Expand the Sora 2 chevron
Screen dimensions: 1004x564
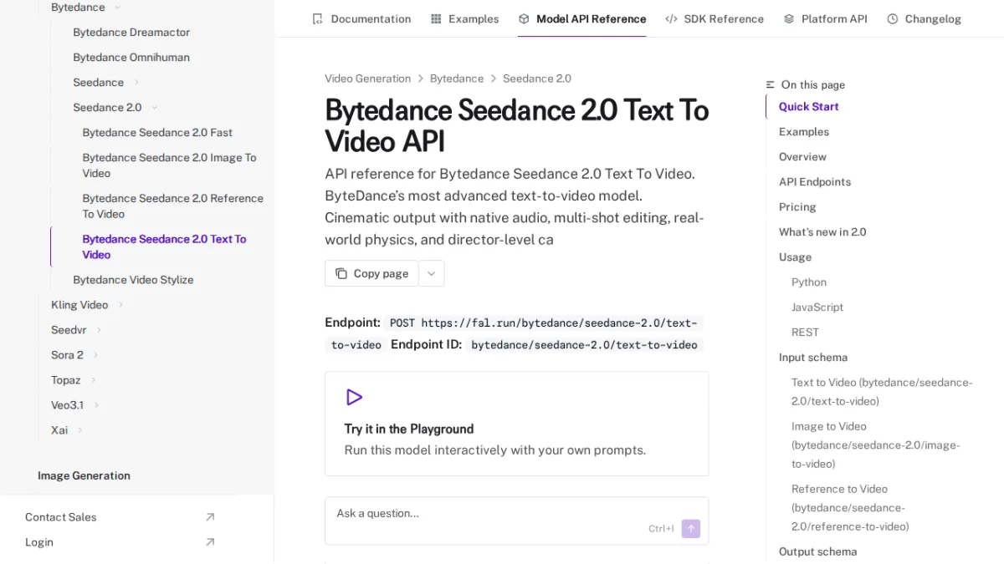pos(95,355)
